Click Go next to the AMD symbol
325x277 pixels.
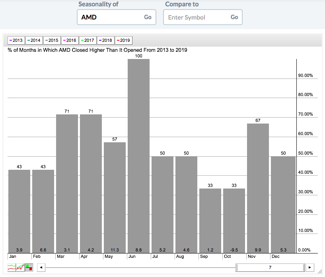tap(148, 17)
